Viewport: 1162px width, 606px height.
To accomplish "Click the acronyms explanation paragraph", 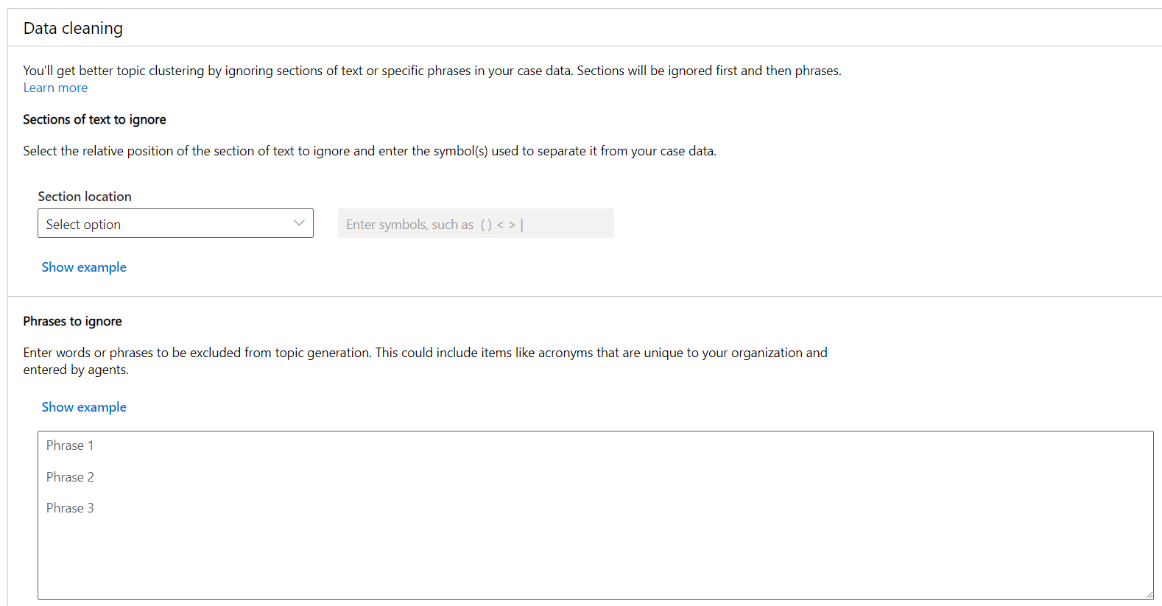I will point(425,361).
